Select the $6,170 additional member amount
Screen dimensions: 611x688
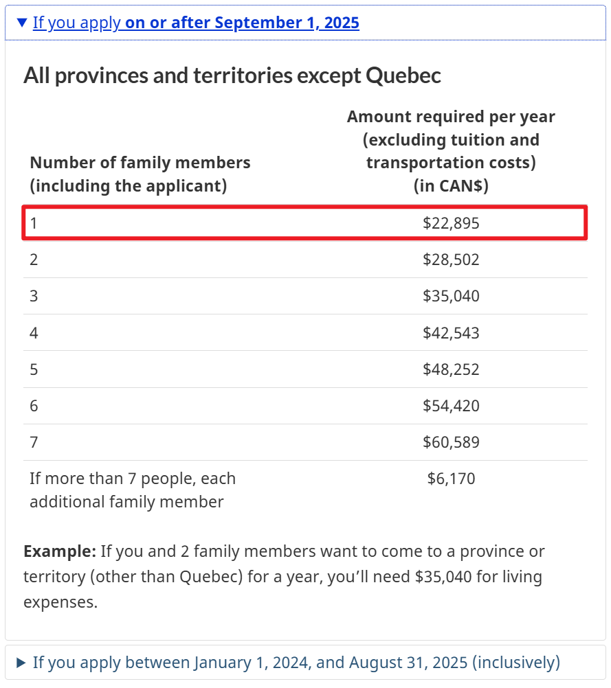coord(451,479)
